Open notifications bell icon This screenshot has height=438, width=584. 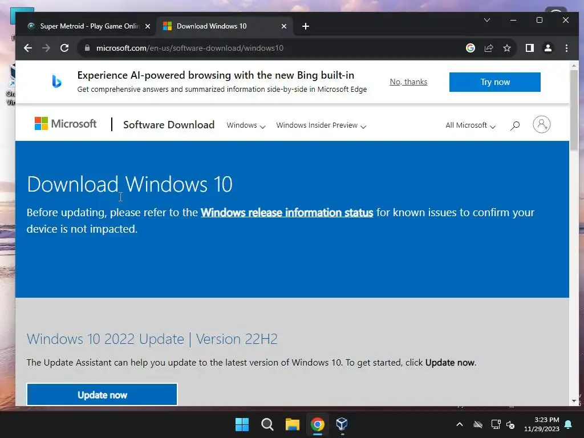[x=569, y=424]
